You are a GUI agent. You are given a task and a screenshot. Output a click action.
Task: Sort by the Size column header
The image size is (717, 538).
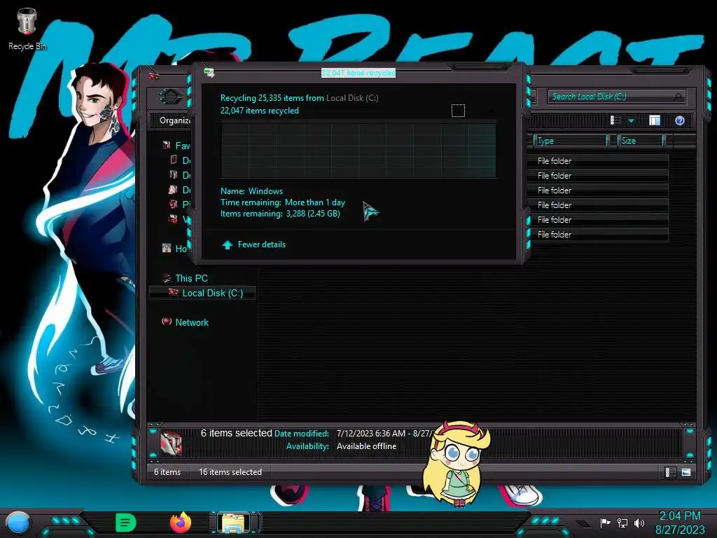click(641, 141)
